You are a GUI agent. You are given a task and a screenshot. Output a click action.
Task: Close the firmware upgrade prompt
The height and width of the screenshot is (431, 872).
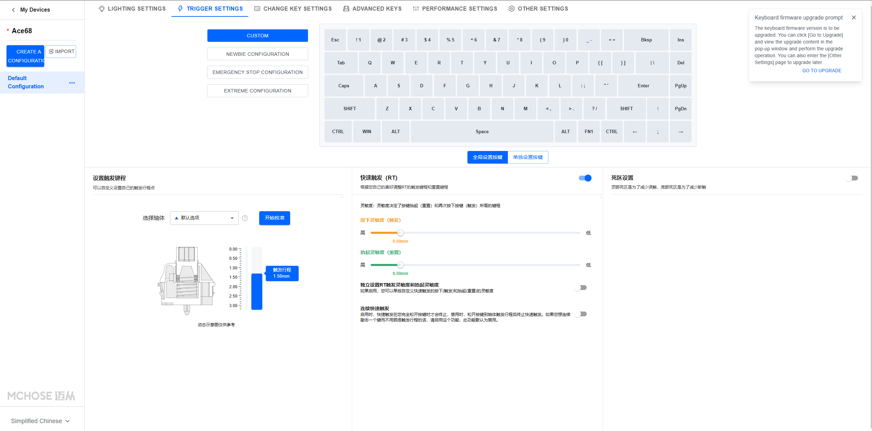(x=854, y=17)
